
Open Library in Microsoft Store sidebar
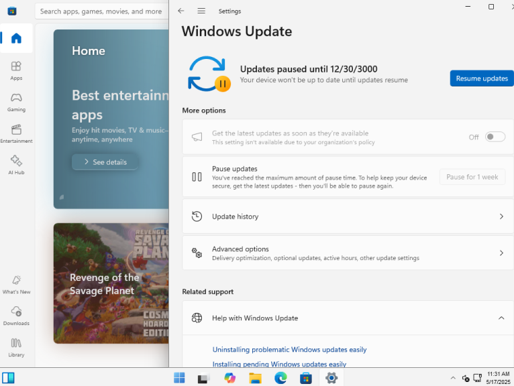[16, 347]
